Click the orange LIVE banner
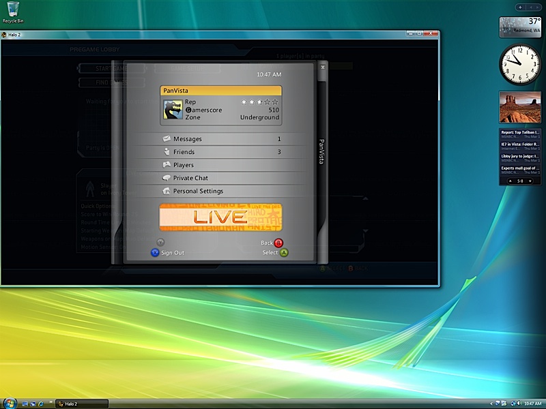Image resolution: width=546 pixels, height=409 pixels. tap(220, 217)
